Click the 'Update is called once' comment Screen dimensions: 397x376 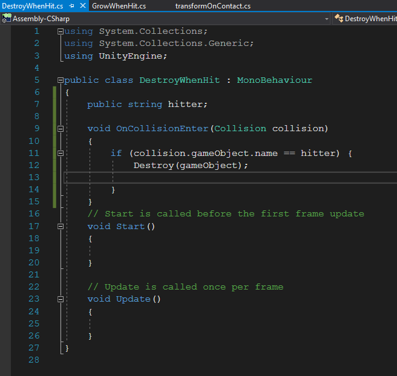click(185, 287)
